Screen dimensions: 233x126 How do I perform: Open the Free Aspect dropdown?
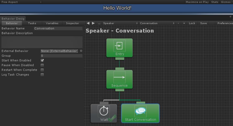pos(21,2)
